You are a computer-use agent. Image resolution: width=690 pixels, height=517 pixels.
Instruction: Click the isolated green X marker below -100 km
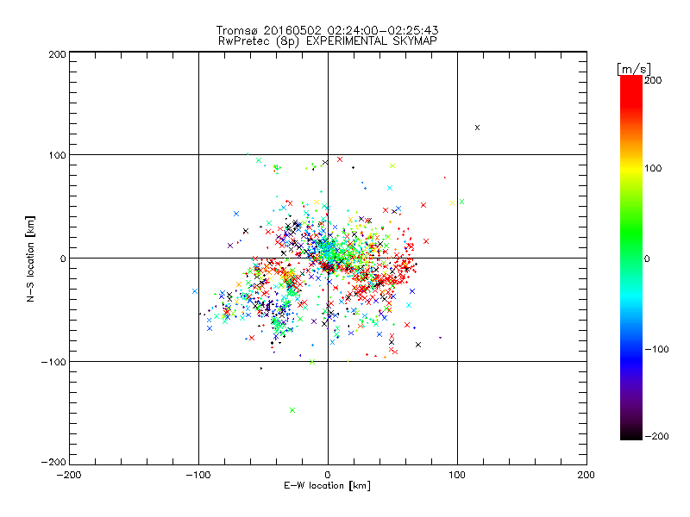point(292,410)
